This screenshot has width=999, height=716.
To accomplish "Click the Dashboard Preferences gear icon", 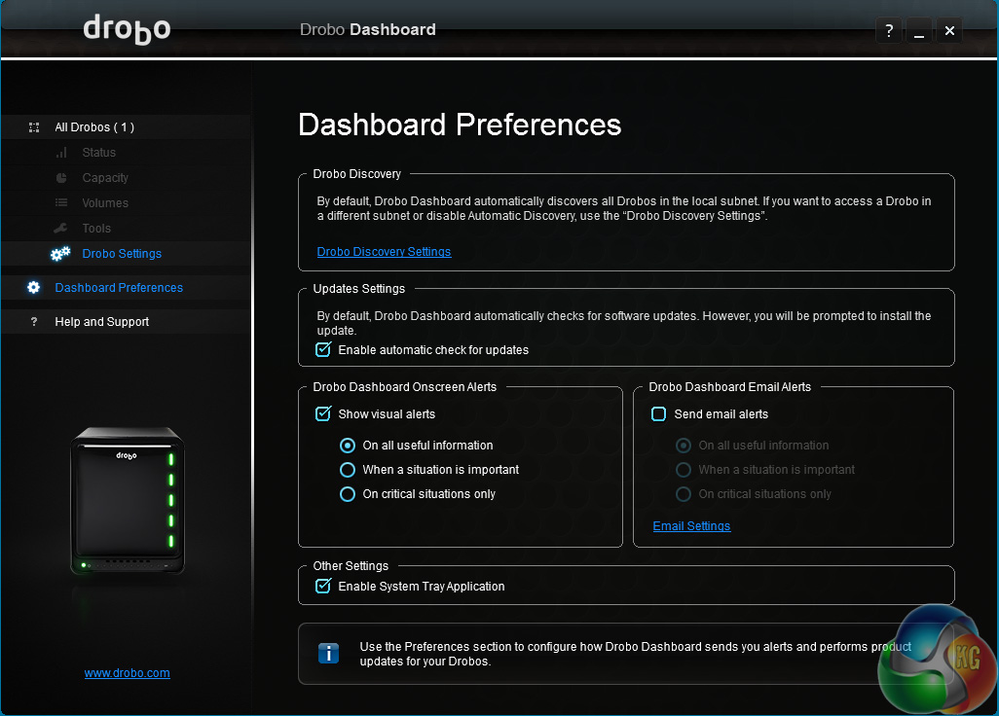I will click(x=34, y=288).
